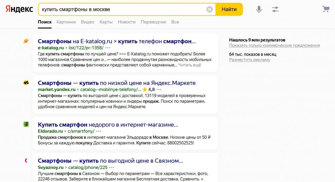Switch to the Картинки tab

click(x=66, y=22)
